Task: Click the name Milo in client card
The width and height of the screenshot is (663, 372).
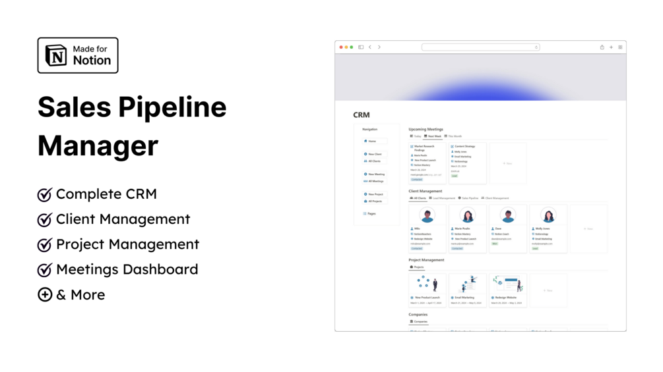Action: click(x=417, y=228)
